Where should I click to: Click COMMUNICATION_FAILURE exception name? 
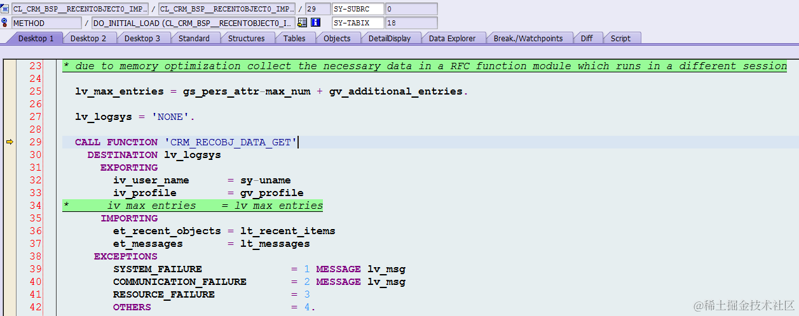pos(180,282)
